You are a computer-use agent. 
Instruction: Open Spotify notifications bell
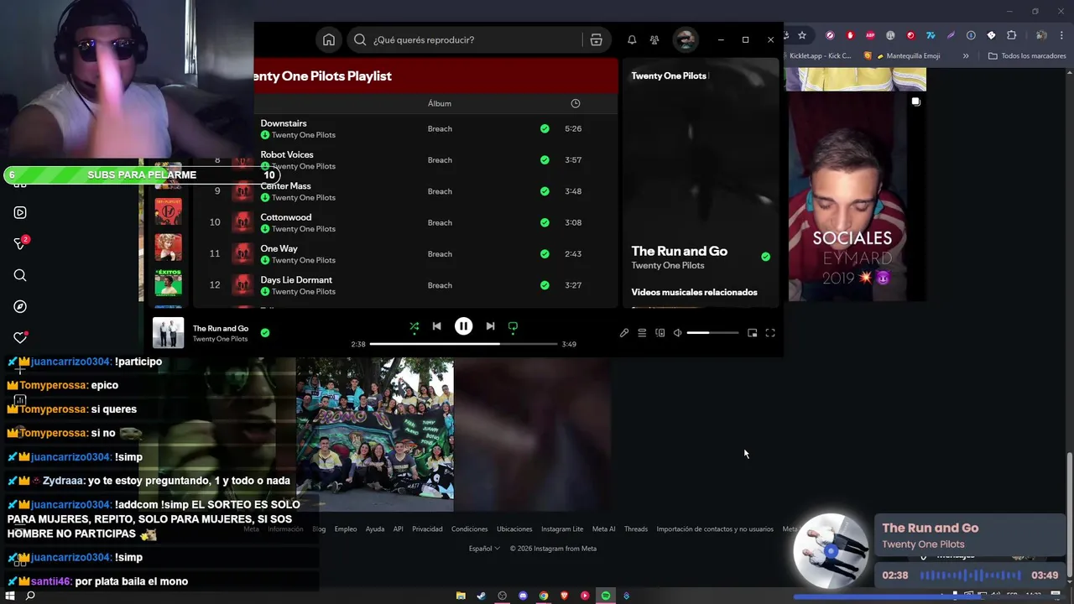pyautogui.click(x=632, y=39)
